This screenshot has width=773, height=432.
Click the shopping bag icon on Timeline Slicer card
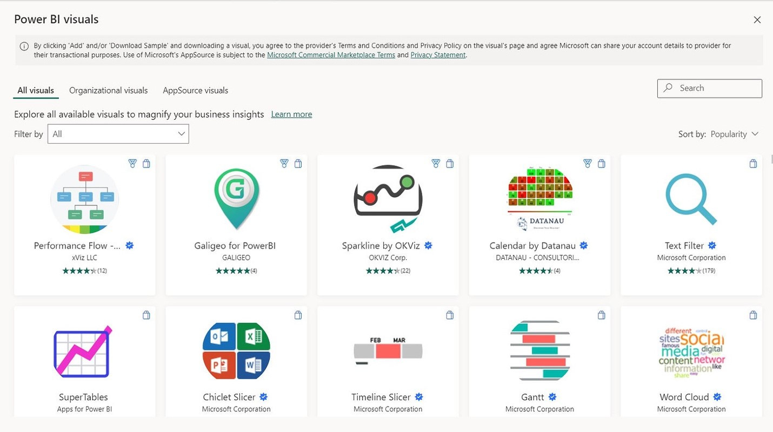[x=450, y=315]
